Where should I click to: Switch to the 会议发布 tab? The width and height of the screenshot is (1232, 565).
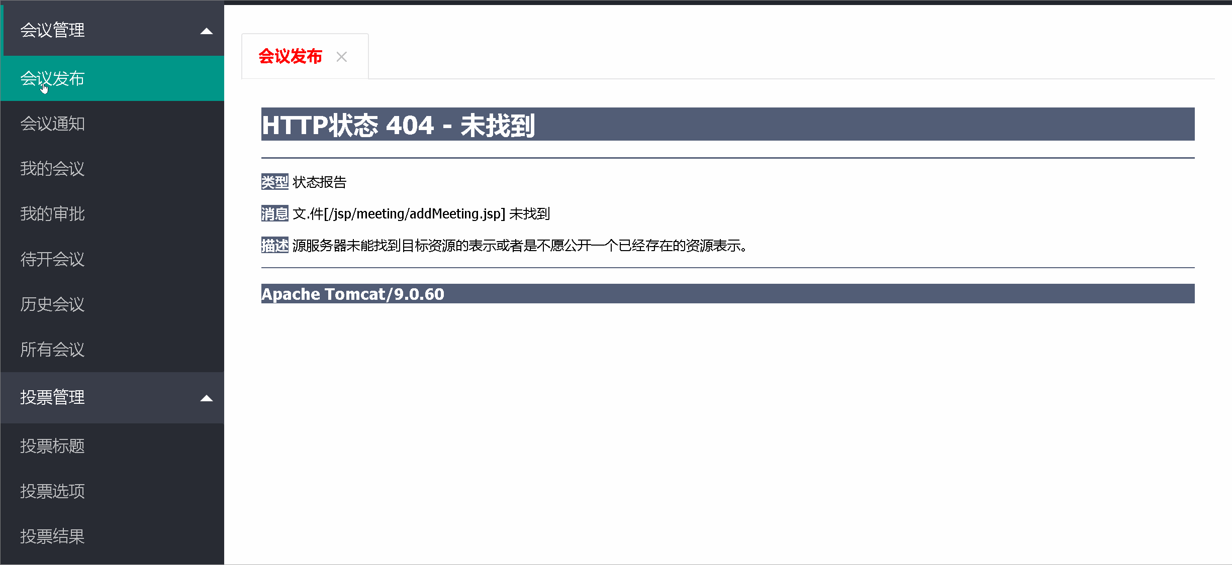click(290, 56)
